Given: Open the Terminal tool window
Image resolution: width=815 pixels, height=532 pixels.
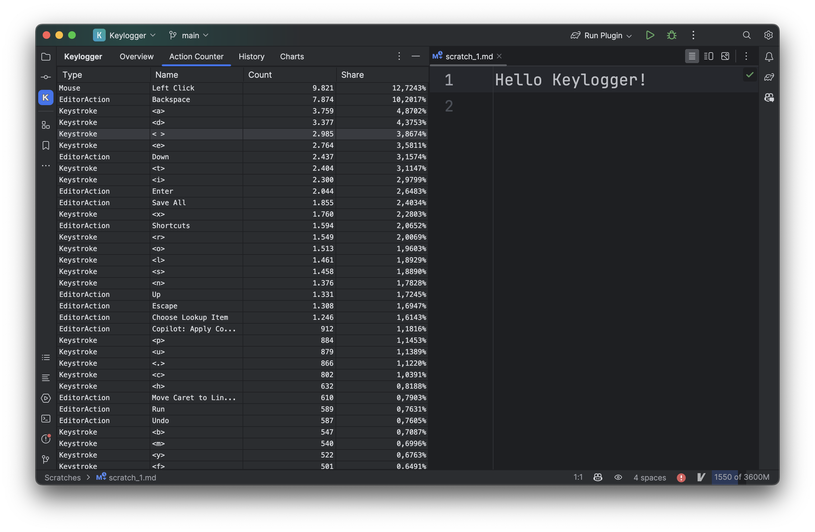Looking at the screenshot, I should click(46, 419).
